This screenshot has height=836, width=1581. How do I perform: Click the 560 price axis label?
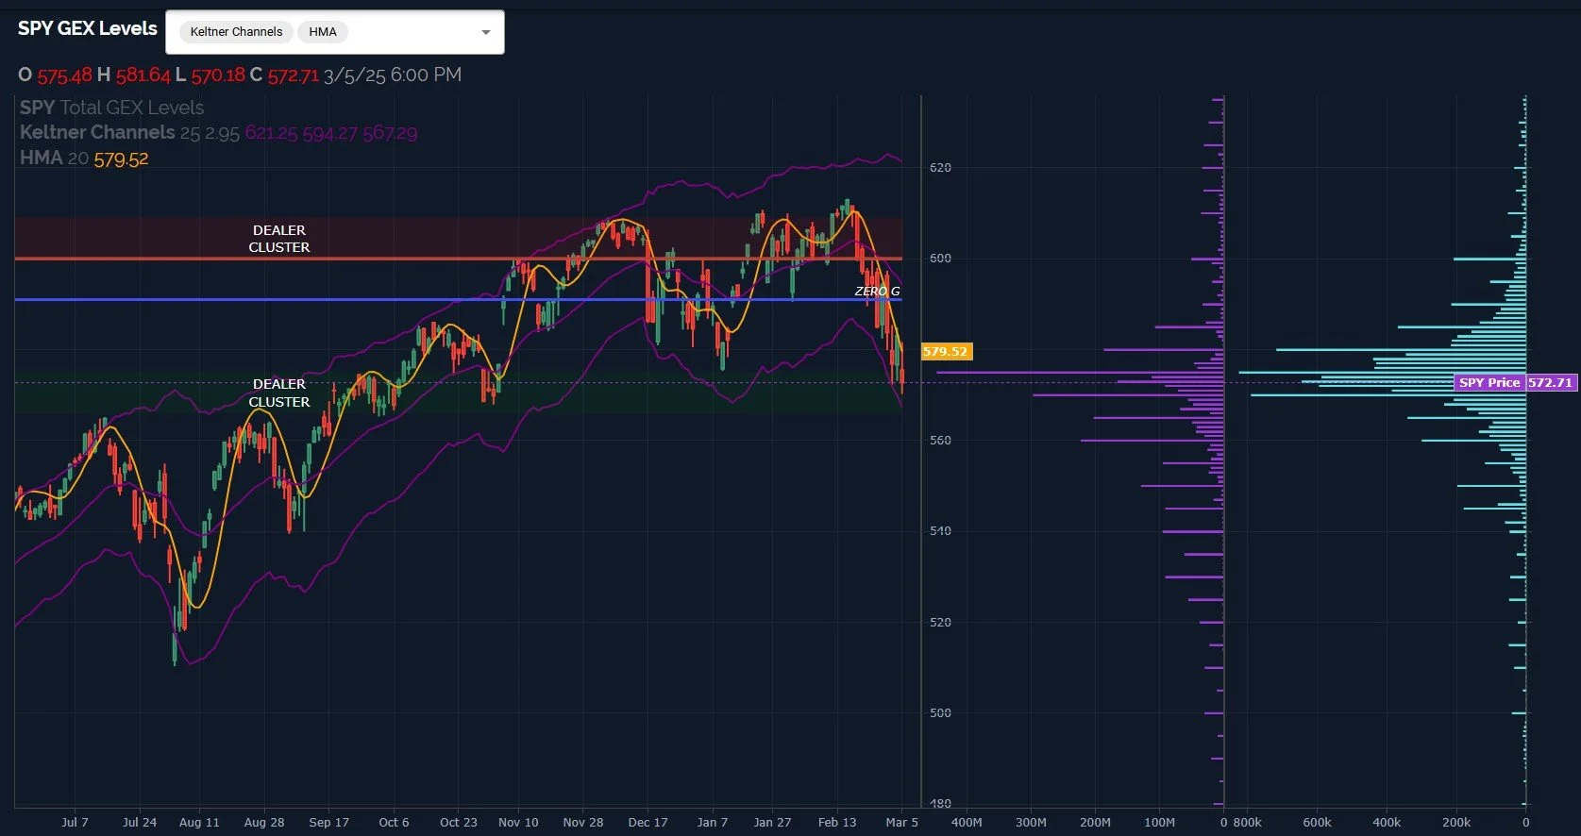[940, 440]
